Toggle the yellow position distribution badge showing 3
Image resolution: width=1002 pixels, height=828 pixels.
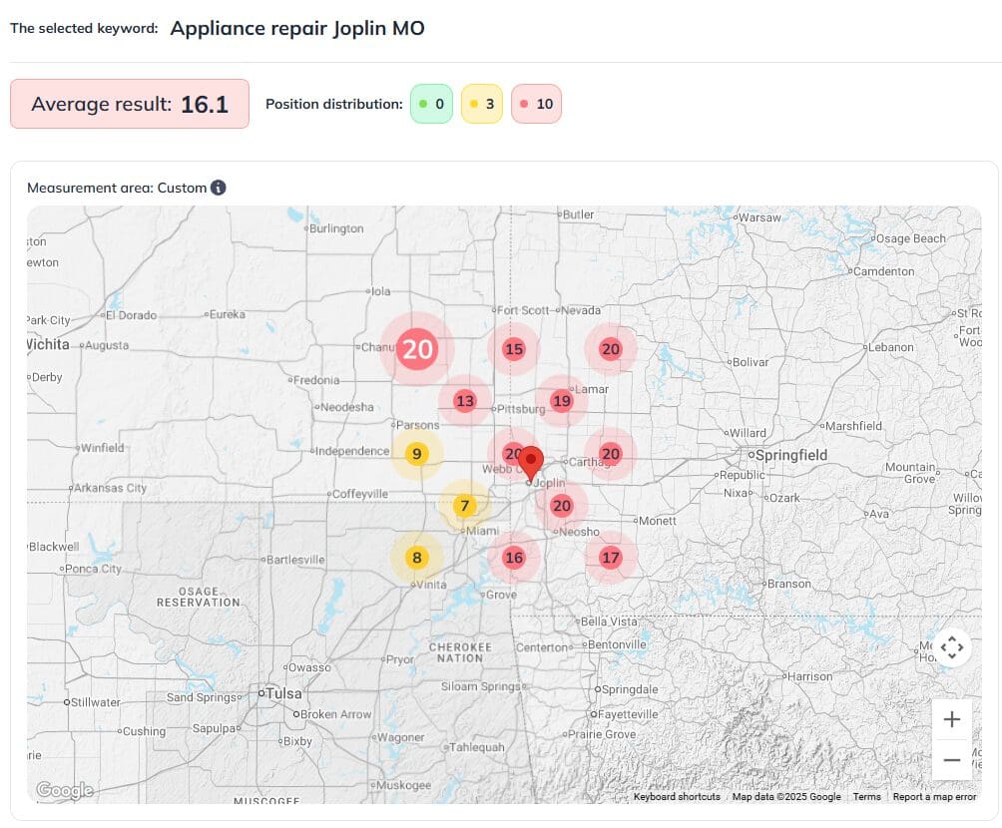pos(482,104)
